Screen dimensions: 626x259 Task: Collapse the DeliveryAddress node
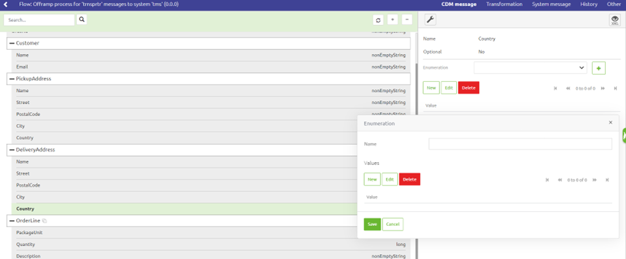pyautogui.click(x=12, y=150)
